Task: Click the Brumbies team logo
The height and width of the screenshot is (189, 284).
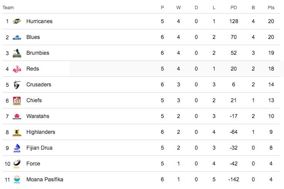Action: click(x=17, y=53)
